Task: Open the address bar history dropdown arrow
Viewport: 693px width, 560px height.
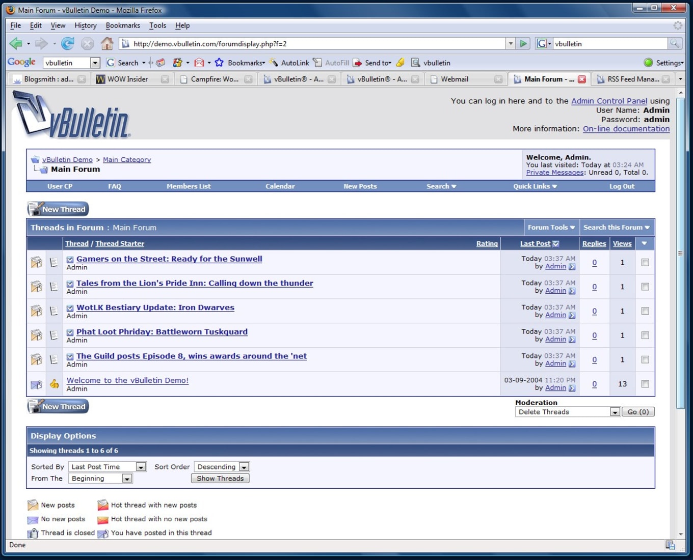Action: 511,44
